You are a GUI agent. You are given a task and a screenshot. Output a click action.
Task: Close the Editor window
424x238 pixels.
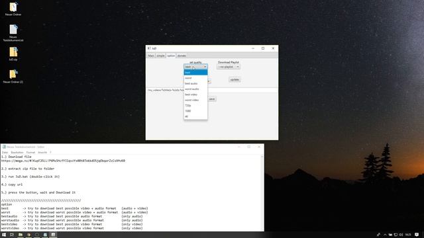pyautogui.click(x=259, y=147)
